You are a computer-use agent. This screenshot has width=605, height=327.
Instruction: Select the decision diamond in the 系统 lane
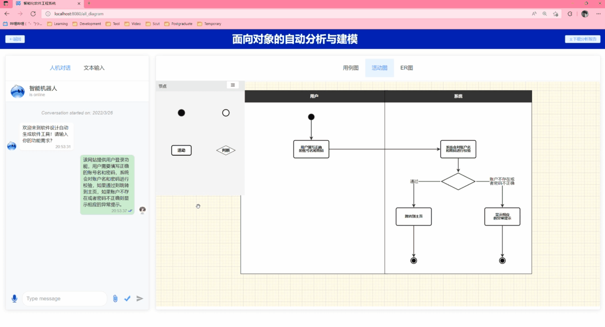click(458, 181)
